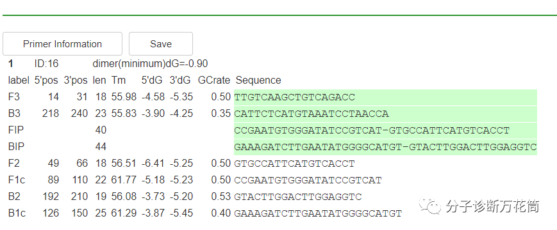Click the FIP primer sequence
Screen dimensions: 557x230
tap(372, 130)
